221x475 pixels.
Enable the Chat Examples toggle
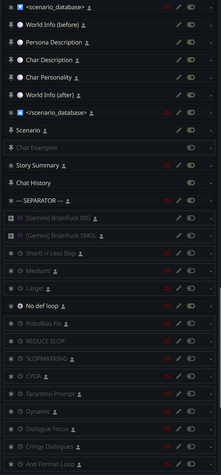(x=191, y=148)
